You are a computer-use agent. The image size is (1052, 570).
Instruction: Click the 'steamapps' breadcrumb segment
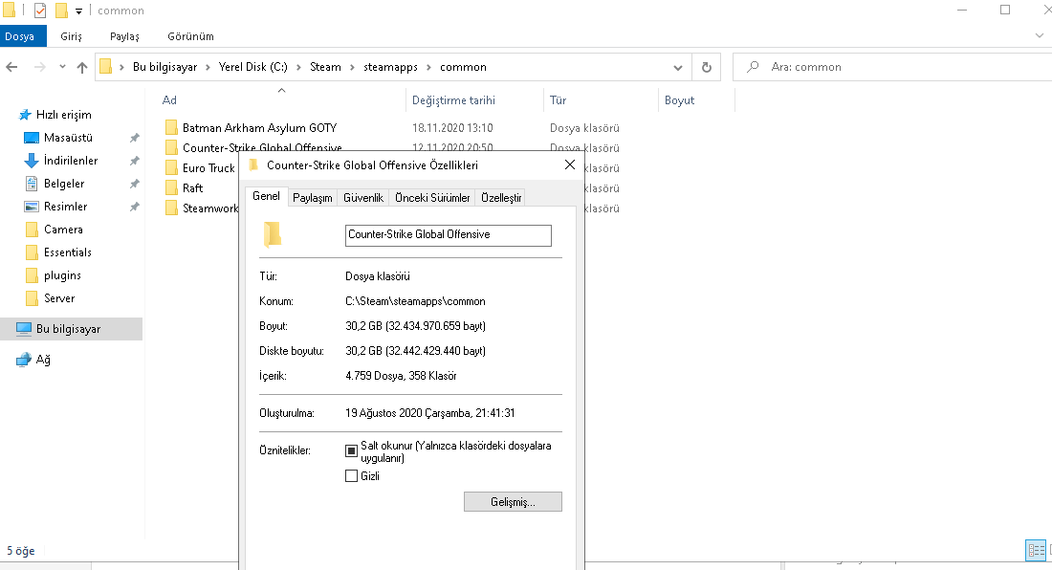(x=390, y=67)
